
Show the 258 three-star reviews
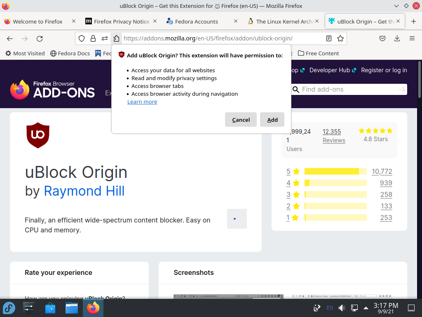coord(386,195)
